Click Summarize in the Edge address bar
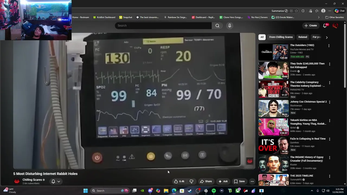 279,11
